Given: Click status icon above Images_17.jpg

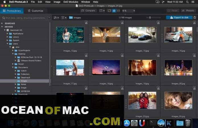Looking at the screenshot, I should click(86, 55).
